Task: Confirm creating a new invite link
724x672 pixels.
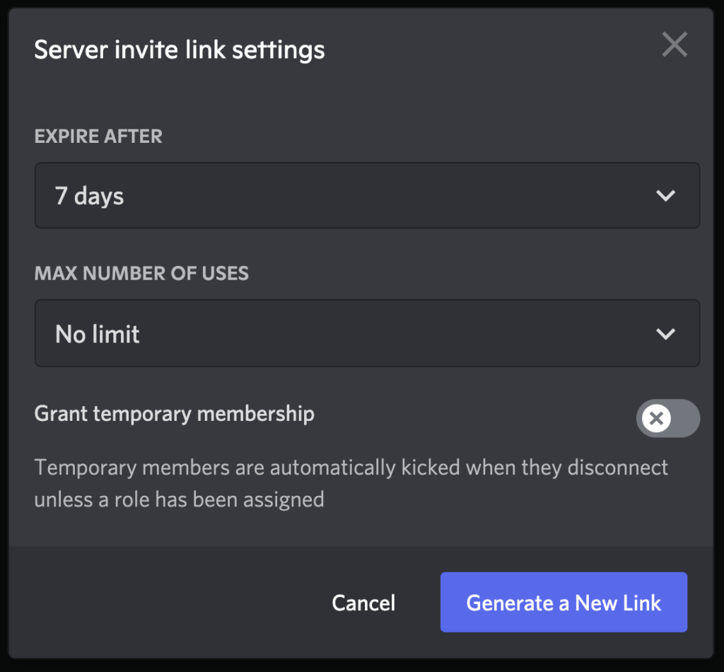Action: coord(564,602)
